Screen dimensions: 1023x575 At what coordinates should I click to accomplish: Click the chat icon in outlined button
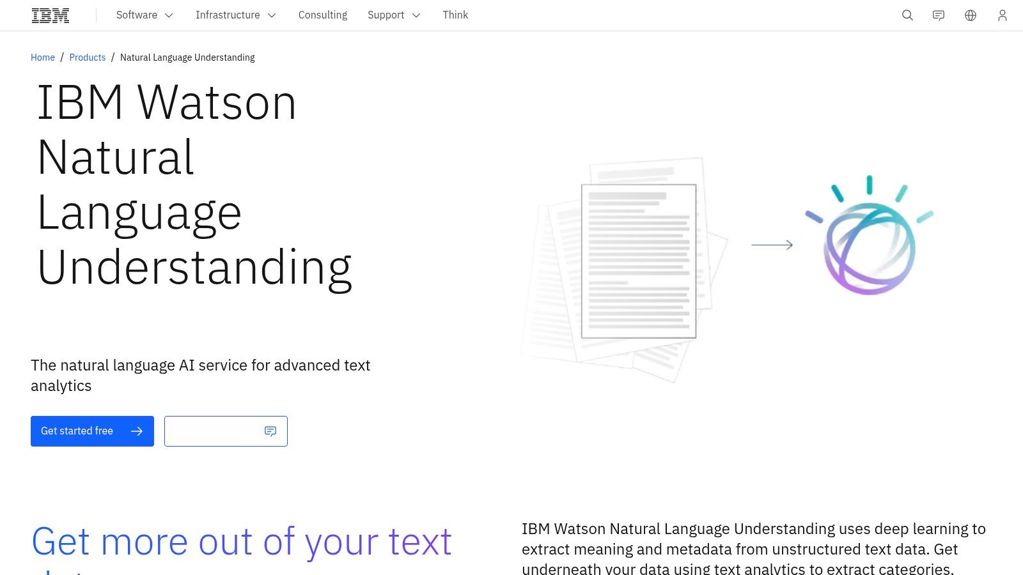click(270, 431)
